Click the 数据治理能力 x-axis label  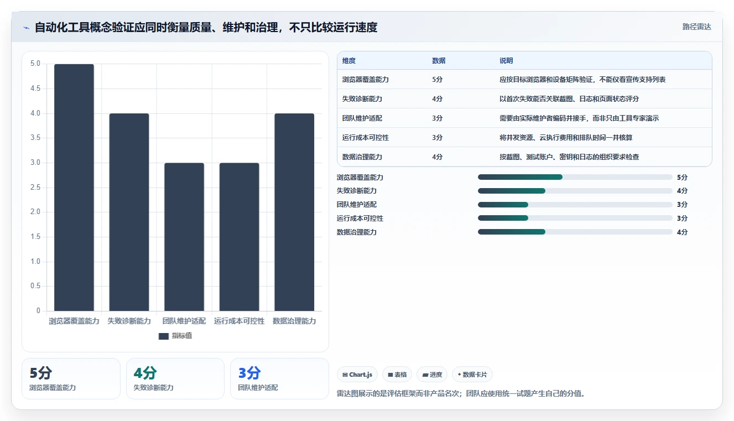click(x=294, y=321)
